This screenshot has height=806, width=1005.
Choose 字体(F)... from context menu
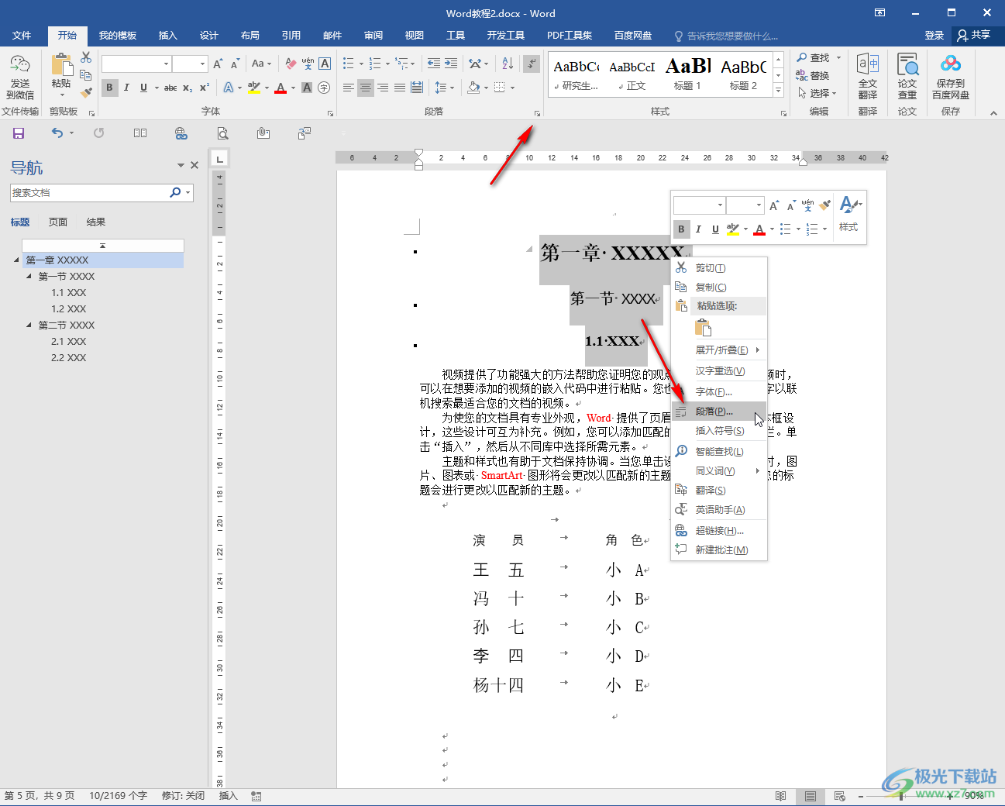pos(719,392)
